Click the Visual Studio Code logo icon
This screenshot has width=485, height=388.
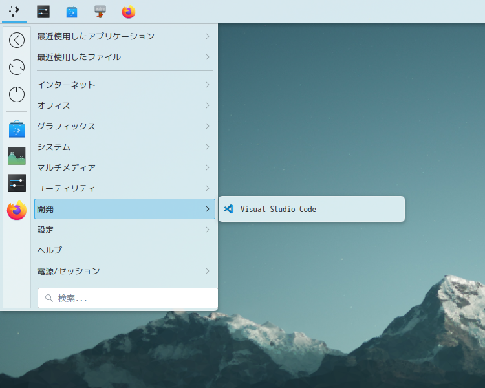[x=229, y=209]
